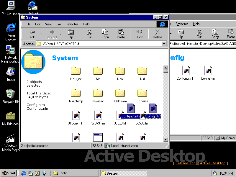236x177 pixels.
Task: Open the Help menu in System window
Action: click(86, 24)
